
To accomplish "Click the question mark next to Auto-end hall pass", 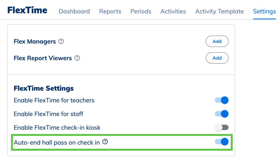I will [x=105, y=142].
